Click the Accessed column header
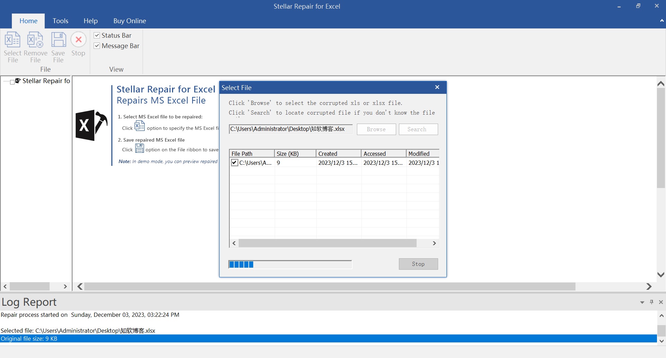The image size is (666, 358). [x=384, y=153]
